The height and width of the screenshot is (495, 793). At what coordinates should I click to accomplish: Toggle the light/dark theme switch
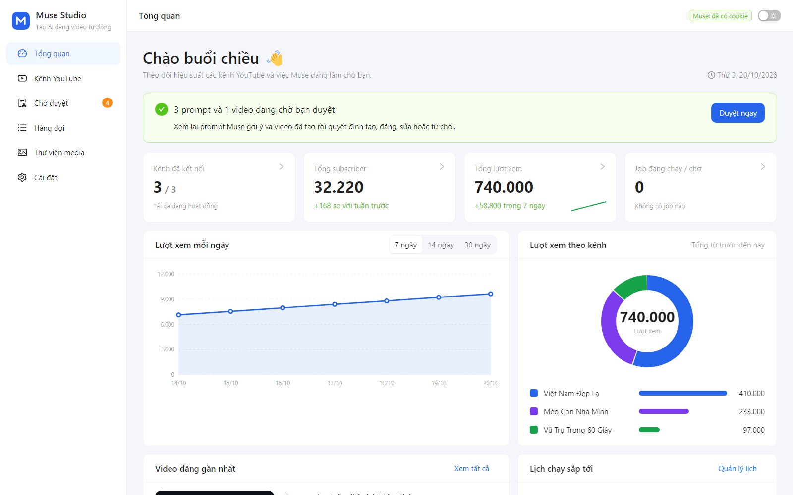pyautogui.click(x=769, y=16)
